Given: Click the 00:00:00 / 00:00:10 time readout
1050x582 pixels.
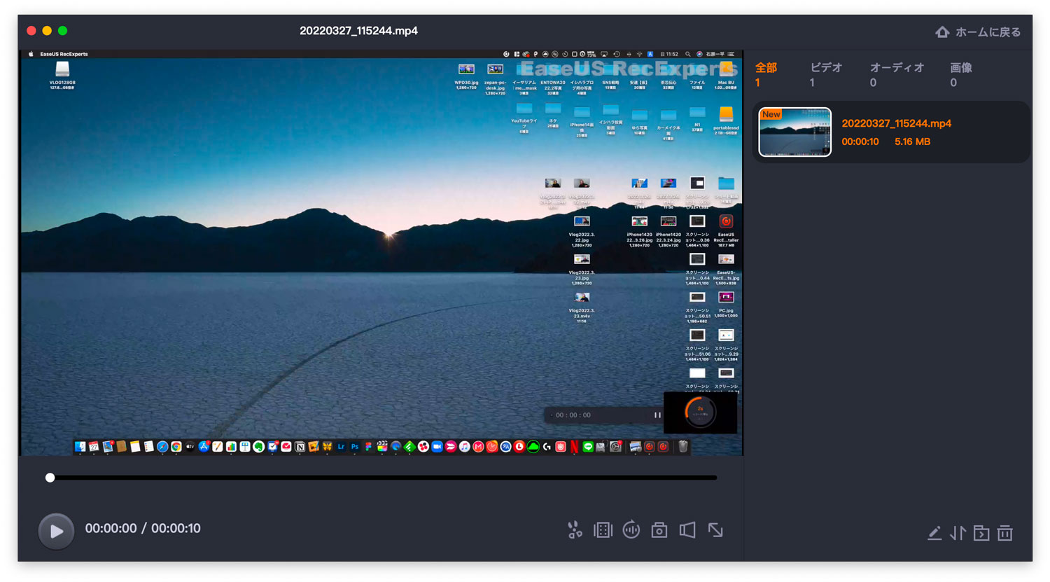Looking at the screenshot, I should pos(143,529).
